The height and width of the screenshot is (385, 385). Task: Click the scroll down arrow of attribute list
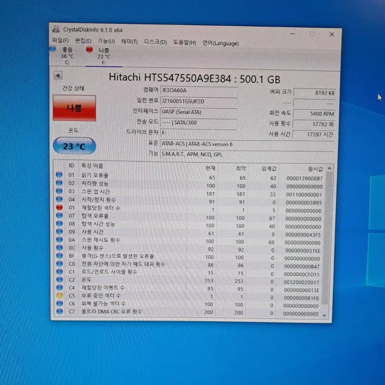[325, 315]
